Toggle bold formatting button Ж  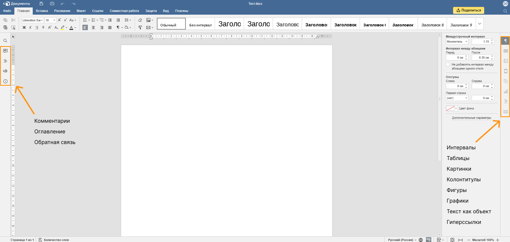tap(24, 27)
